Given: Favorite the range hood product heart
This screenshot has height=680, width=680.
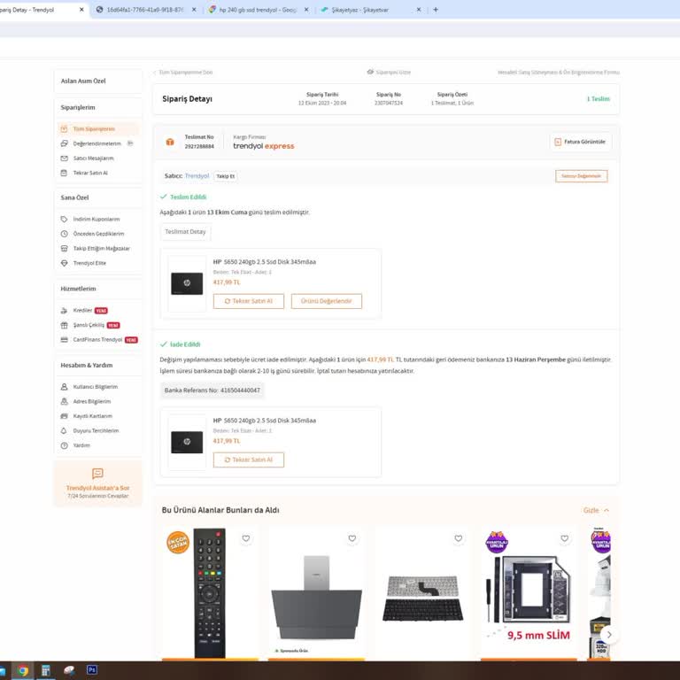Looking at the screenshot, I should point(352,538).
